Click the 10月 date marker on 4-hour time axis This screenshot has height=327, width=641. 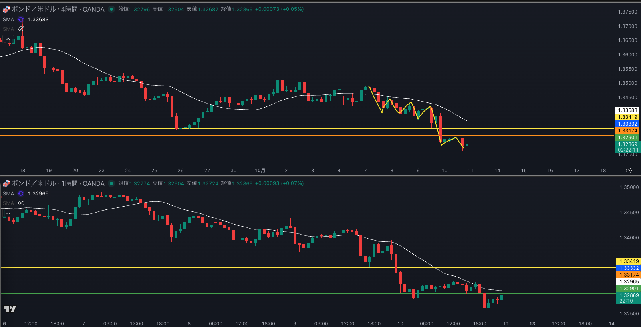260,171
